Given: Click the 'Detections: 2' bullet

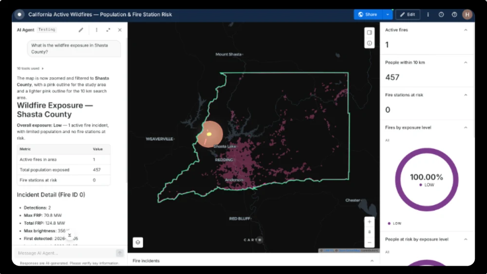Looking at the screenshot, I should click(37, 208).
